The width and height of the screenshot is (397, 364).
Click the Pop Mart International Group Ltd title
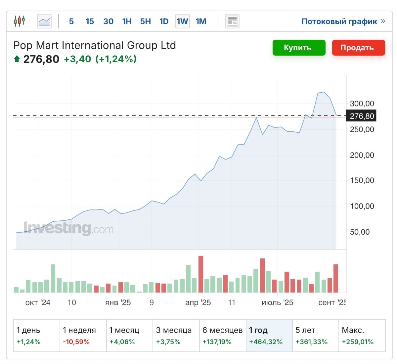point(95,45)
